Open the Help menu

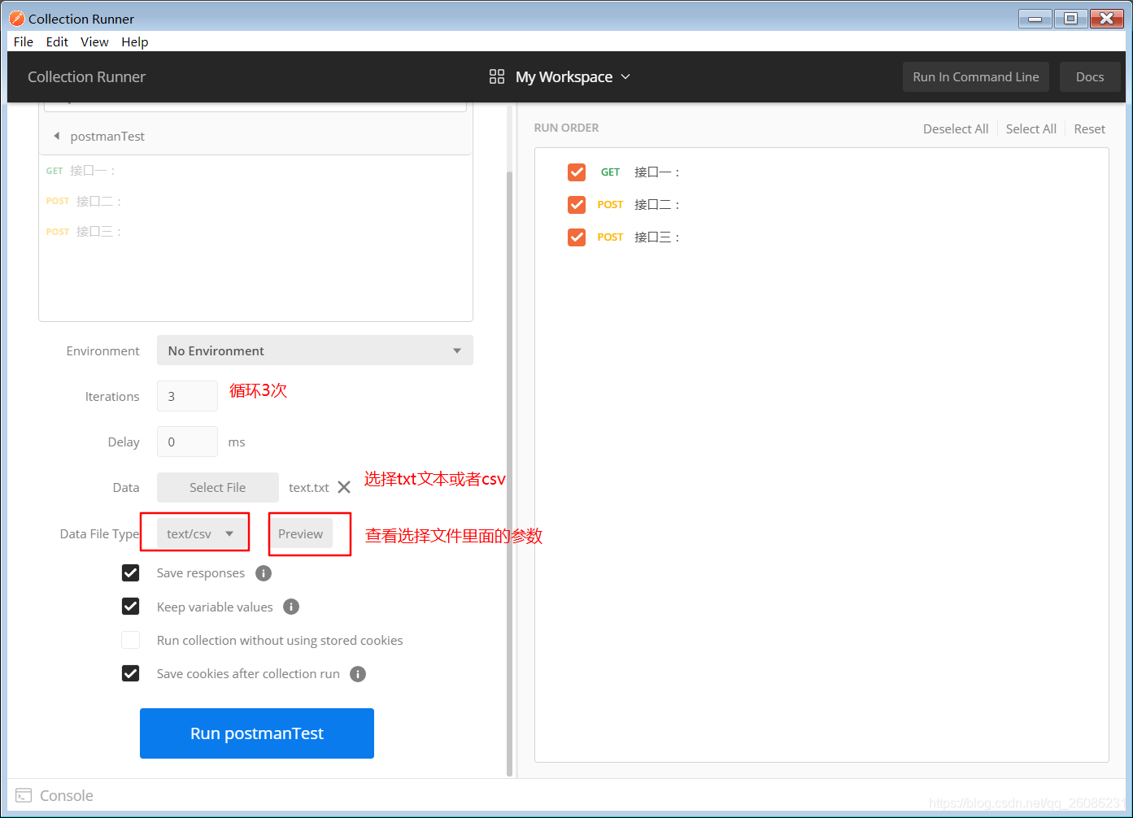(x=135, y=41)
